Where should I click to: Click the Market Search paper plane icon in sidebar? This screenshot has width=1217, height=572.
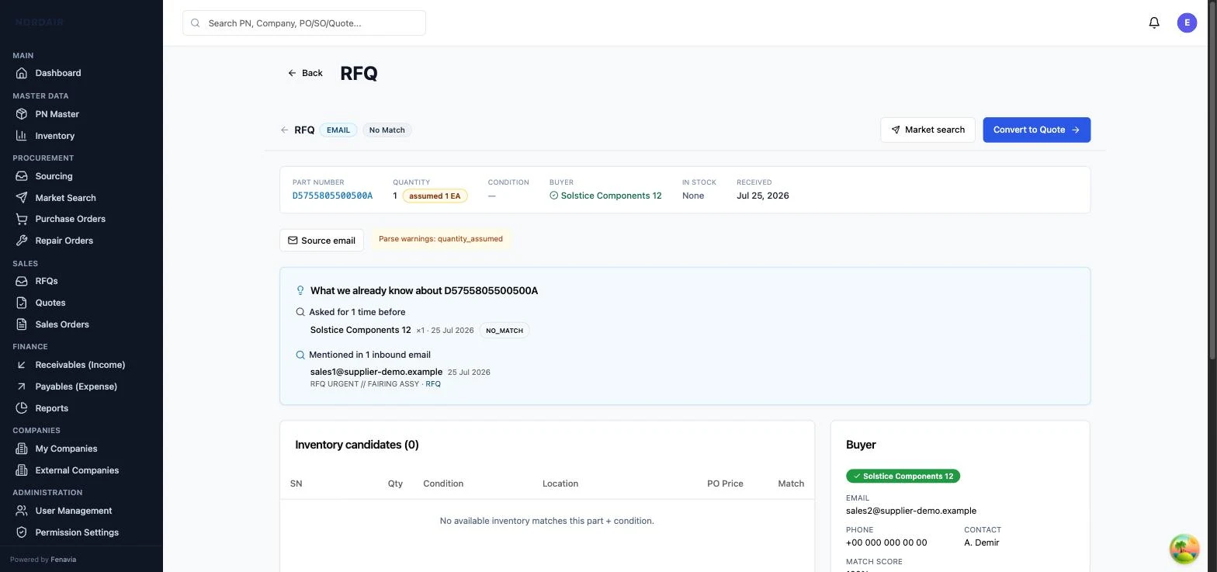point(22,198)
